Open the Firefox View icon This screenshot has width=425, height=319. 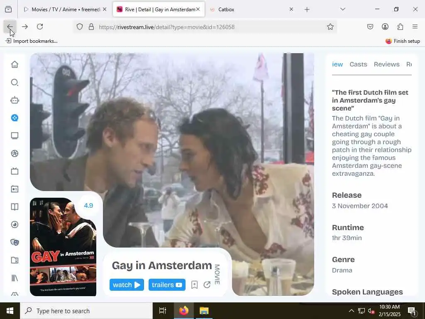tap(8, 10)
